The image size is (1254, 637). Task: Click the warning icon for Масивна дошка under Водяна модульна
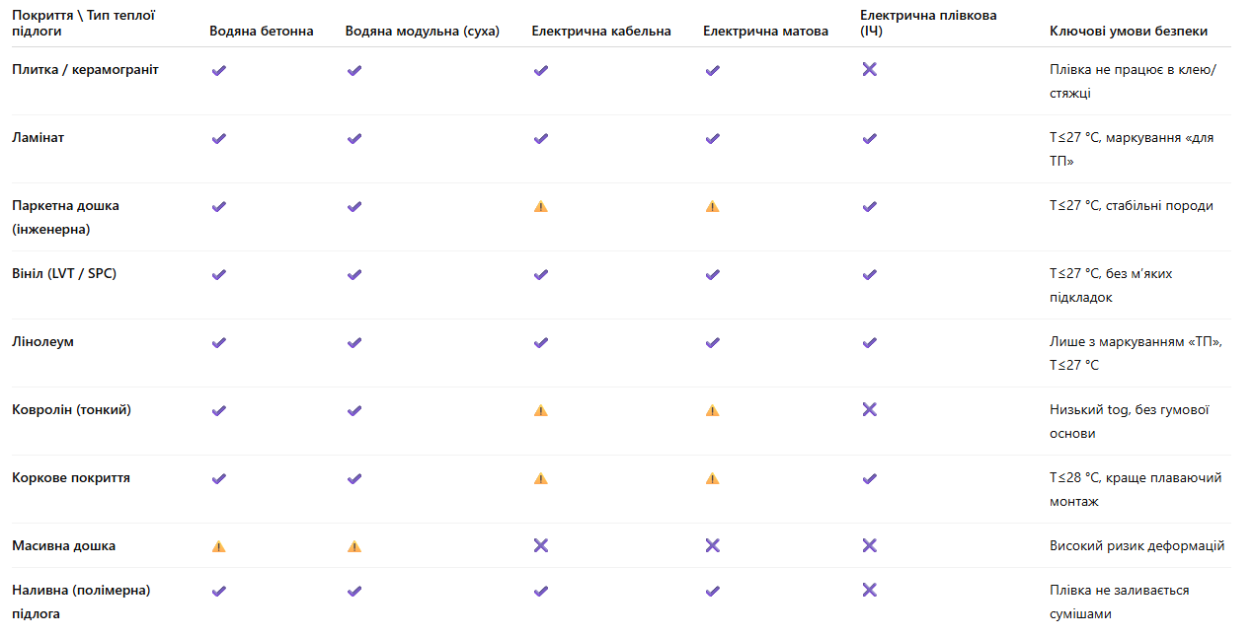point(353,546)
